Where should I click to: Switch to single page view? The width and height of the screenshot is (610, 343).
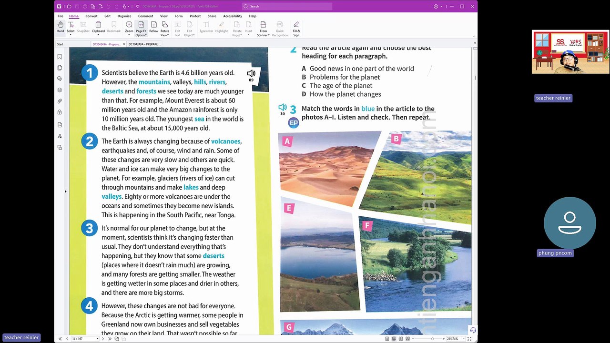point(387,339)
